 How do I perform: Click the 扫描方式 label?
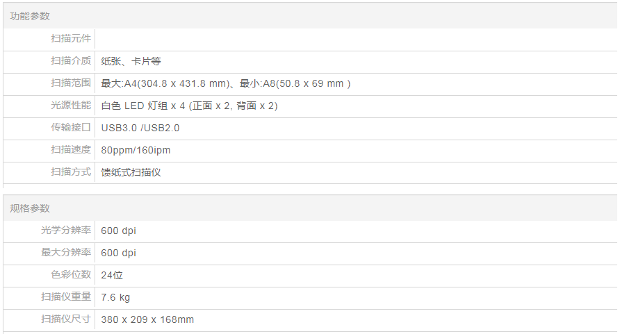(71, 172)
